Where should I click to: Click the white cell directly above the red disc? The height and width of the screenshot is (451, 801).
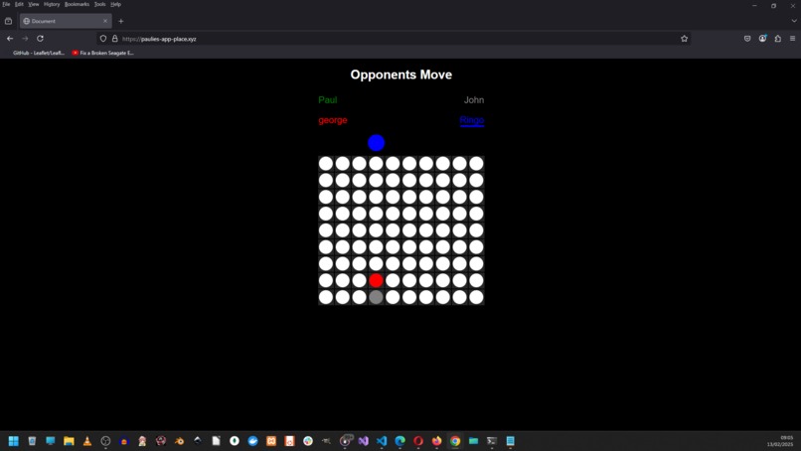[x=376, y=263]
